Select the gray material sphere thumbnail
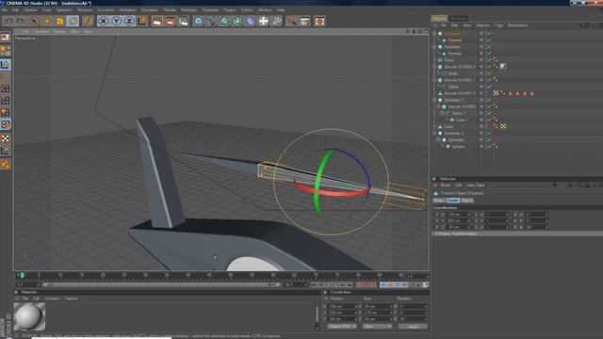This screenshot has width=603, height=339. (29, 316)
